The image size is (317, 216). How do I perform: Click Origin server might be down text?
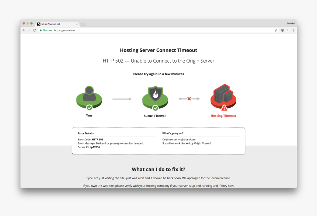pos(179,140)
